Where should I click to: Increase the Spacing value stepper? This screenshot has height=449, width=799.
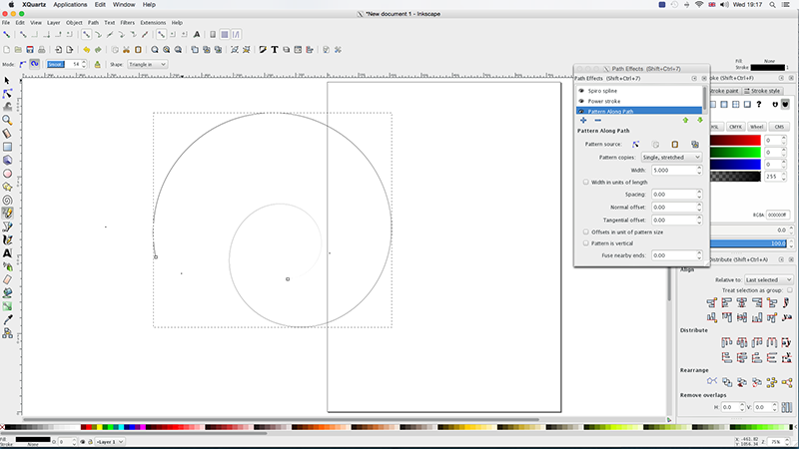point(699,192)
